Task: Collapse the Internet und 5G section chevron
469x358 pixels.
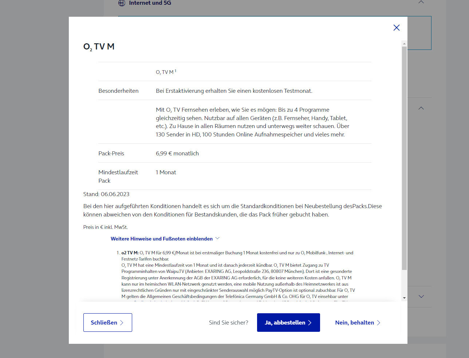Action: pyautogui.click(x=421, y=2)
